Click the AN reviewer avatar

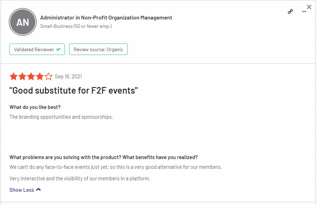[23, 22]
